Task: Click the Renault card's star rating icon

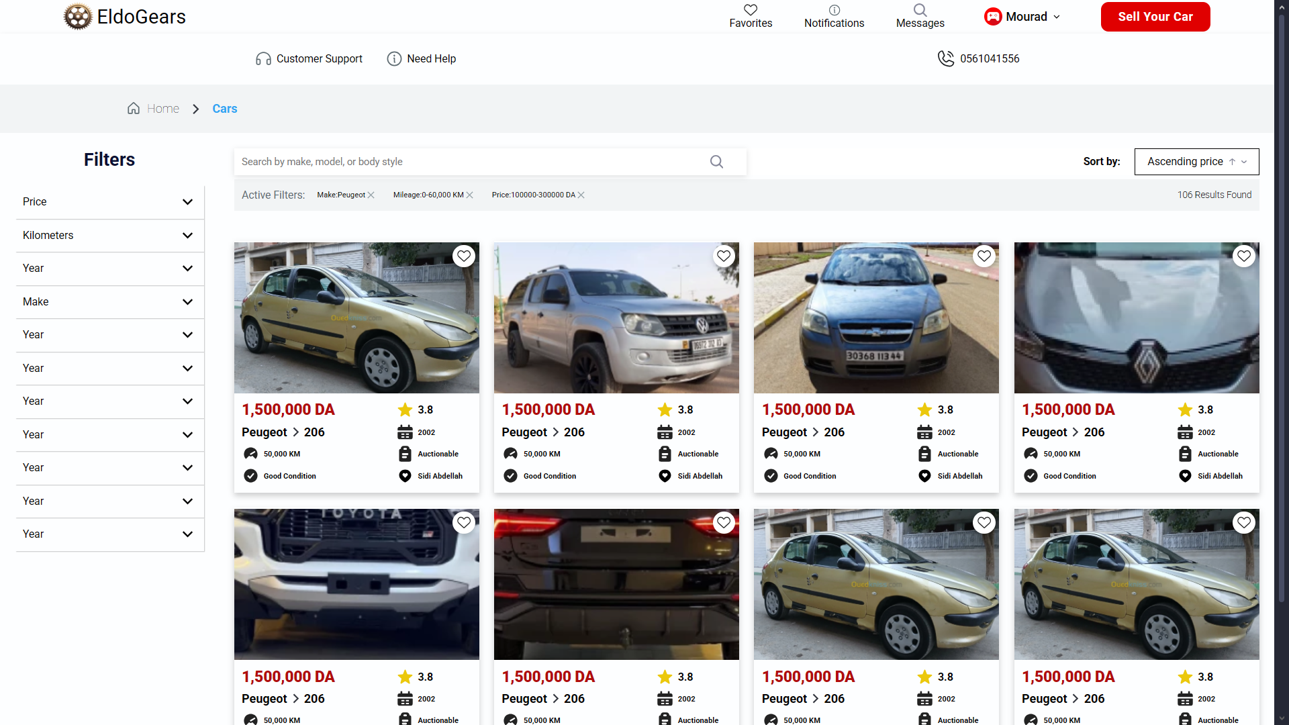Action: (x=1185, y=410)
